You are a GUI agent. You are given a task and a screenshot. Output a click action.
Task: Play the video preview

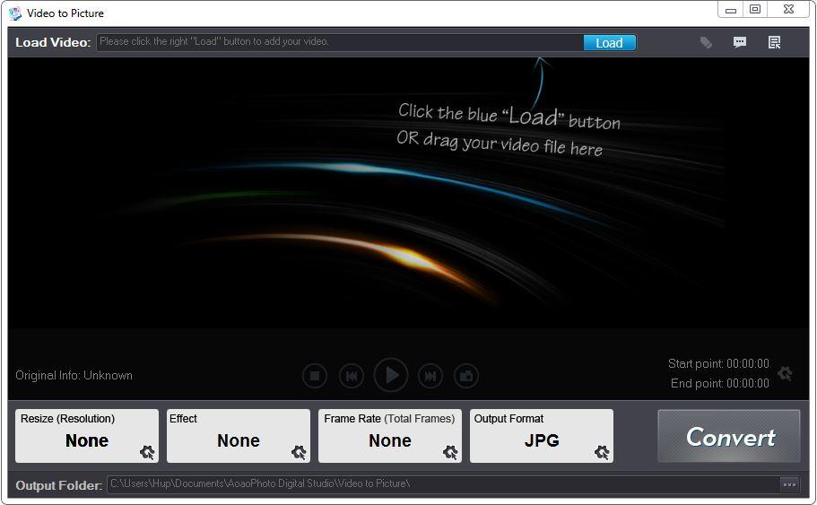point(391,375)
